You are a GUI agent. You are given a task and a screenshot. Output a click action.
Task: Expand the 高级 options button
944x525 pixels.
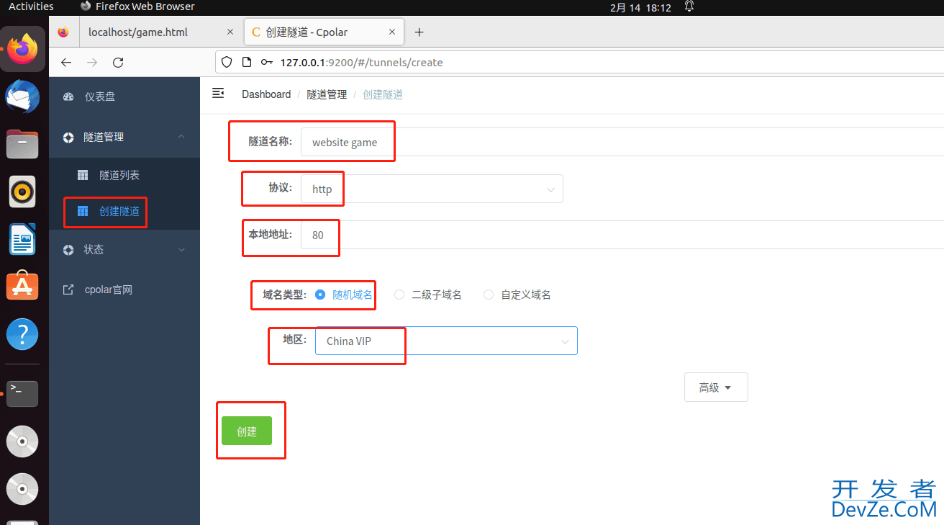pos(716,387)
